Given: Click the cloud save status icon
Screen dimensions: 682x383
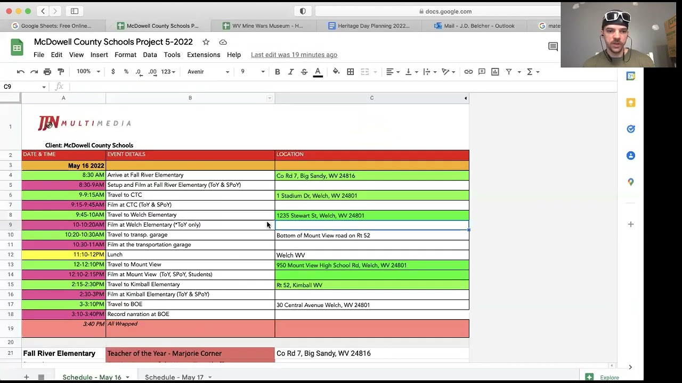Looking at the screenshot, I should pyautogui.click(x=223, y=42).
